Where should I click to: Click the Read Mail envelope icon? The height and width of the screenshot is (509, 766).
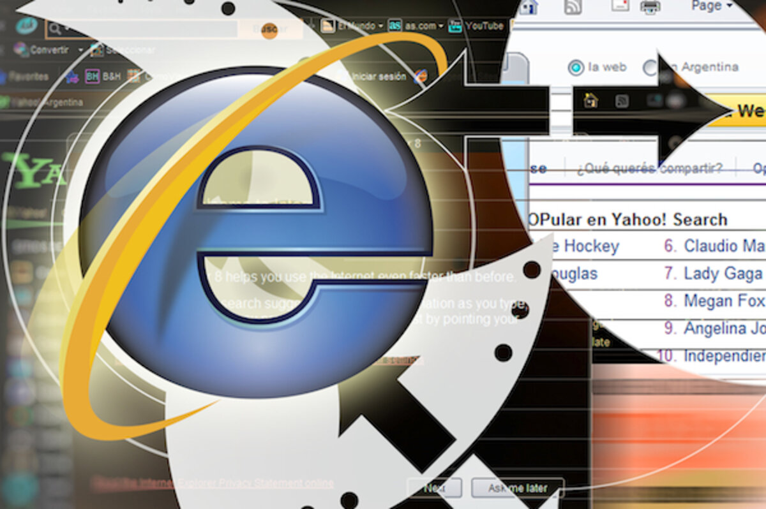coord(620,6)
